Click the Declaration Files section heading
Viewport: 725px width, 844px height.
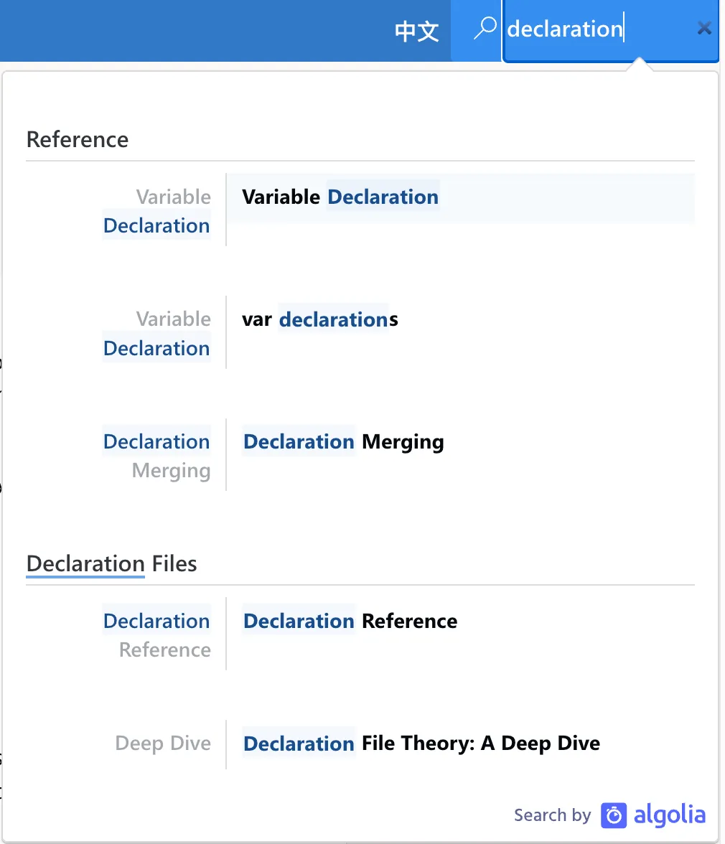(111, 564)
